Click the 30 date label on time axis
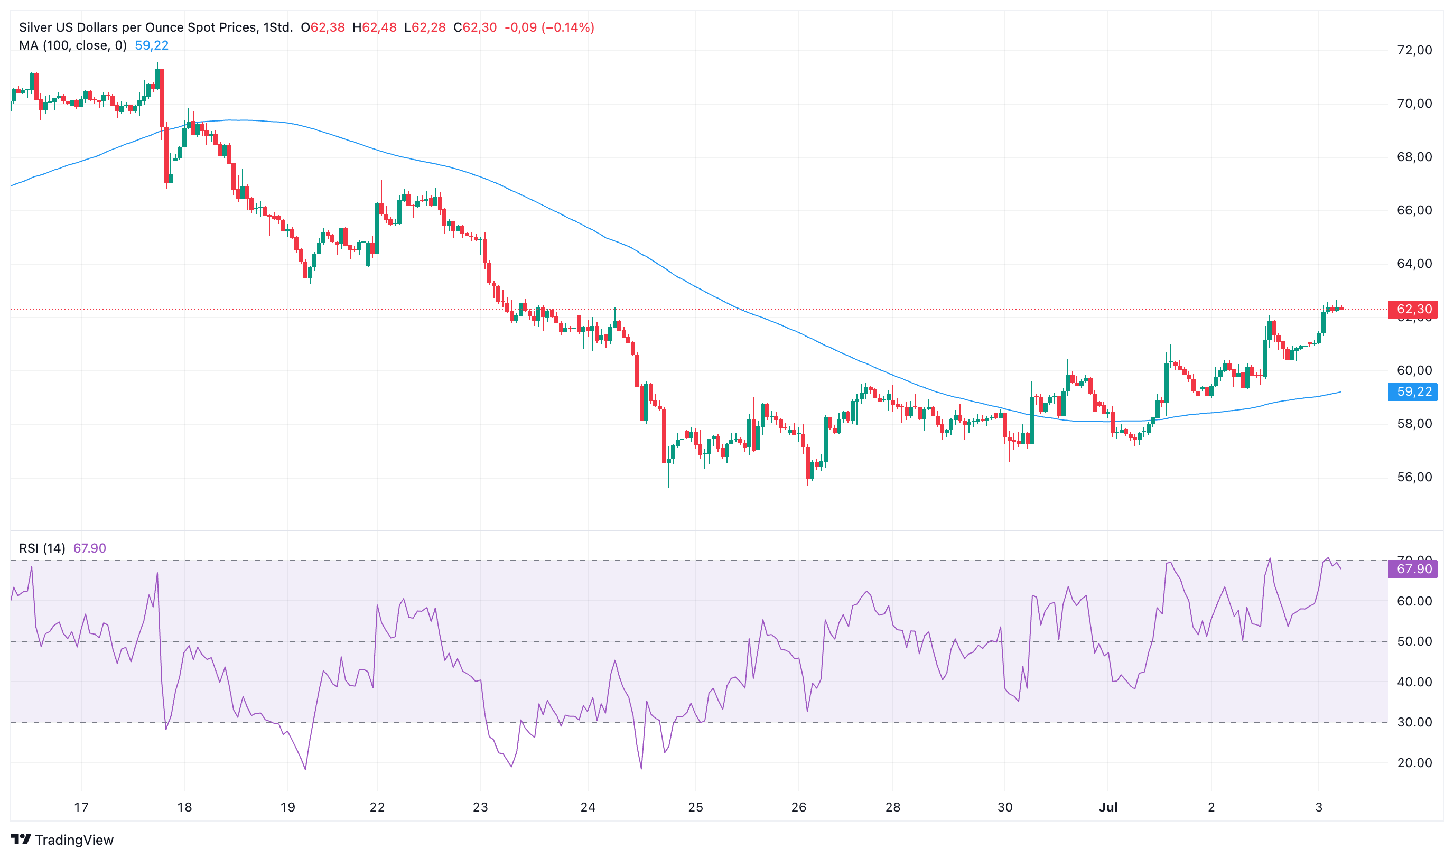 pos(1005,807)
